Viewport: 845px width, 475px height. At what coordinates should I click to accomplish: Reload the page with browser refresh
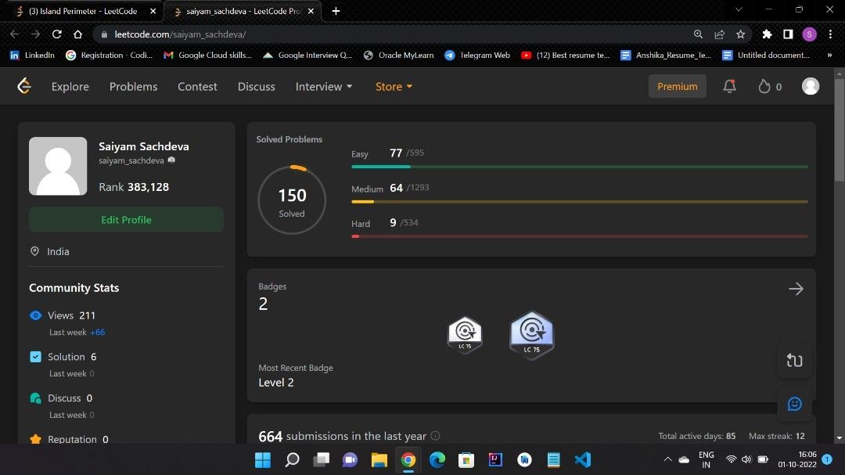(x=56, y=34)
